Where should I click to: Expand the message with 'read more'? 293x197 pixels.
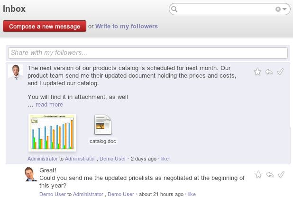(49, 105)
